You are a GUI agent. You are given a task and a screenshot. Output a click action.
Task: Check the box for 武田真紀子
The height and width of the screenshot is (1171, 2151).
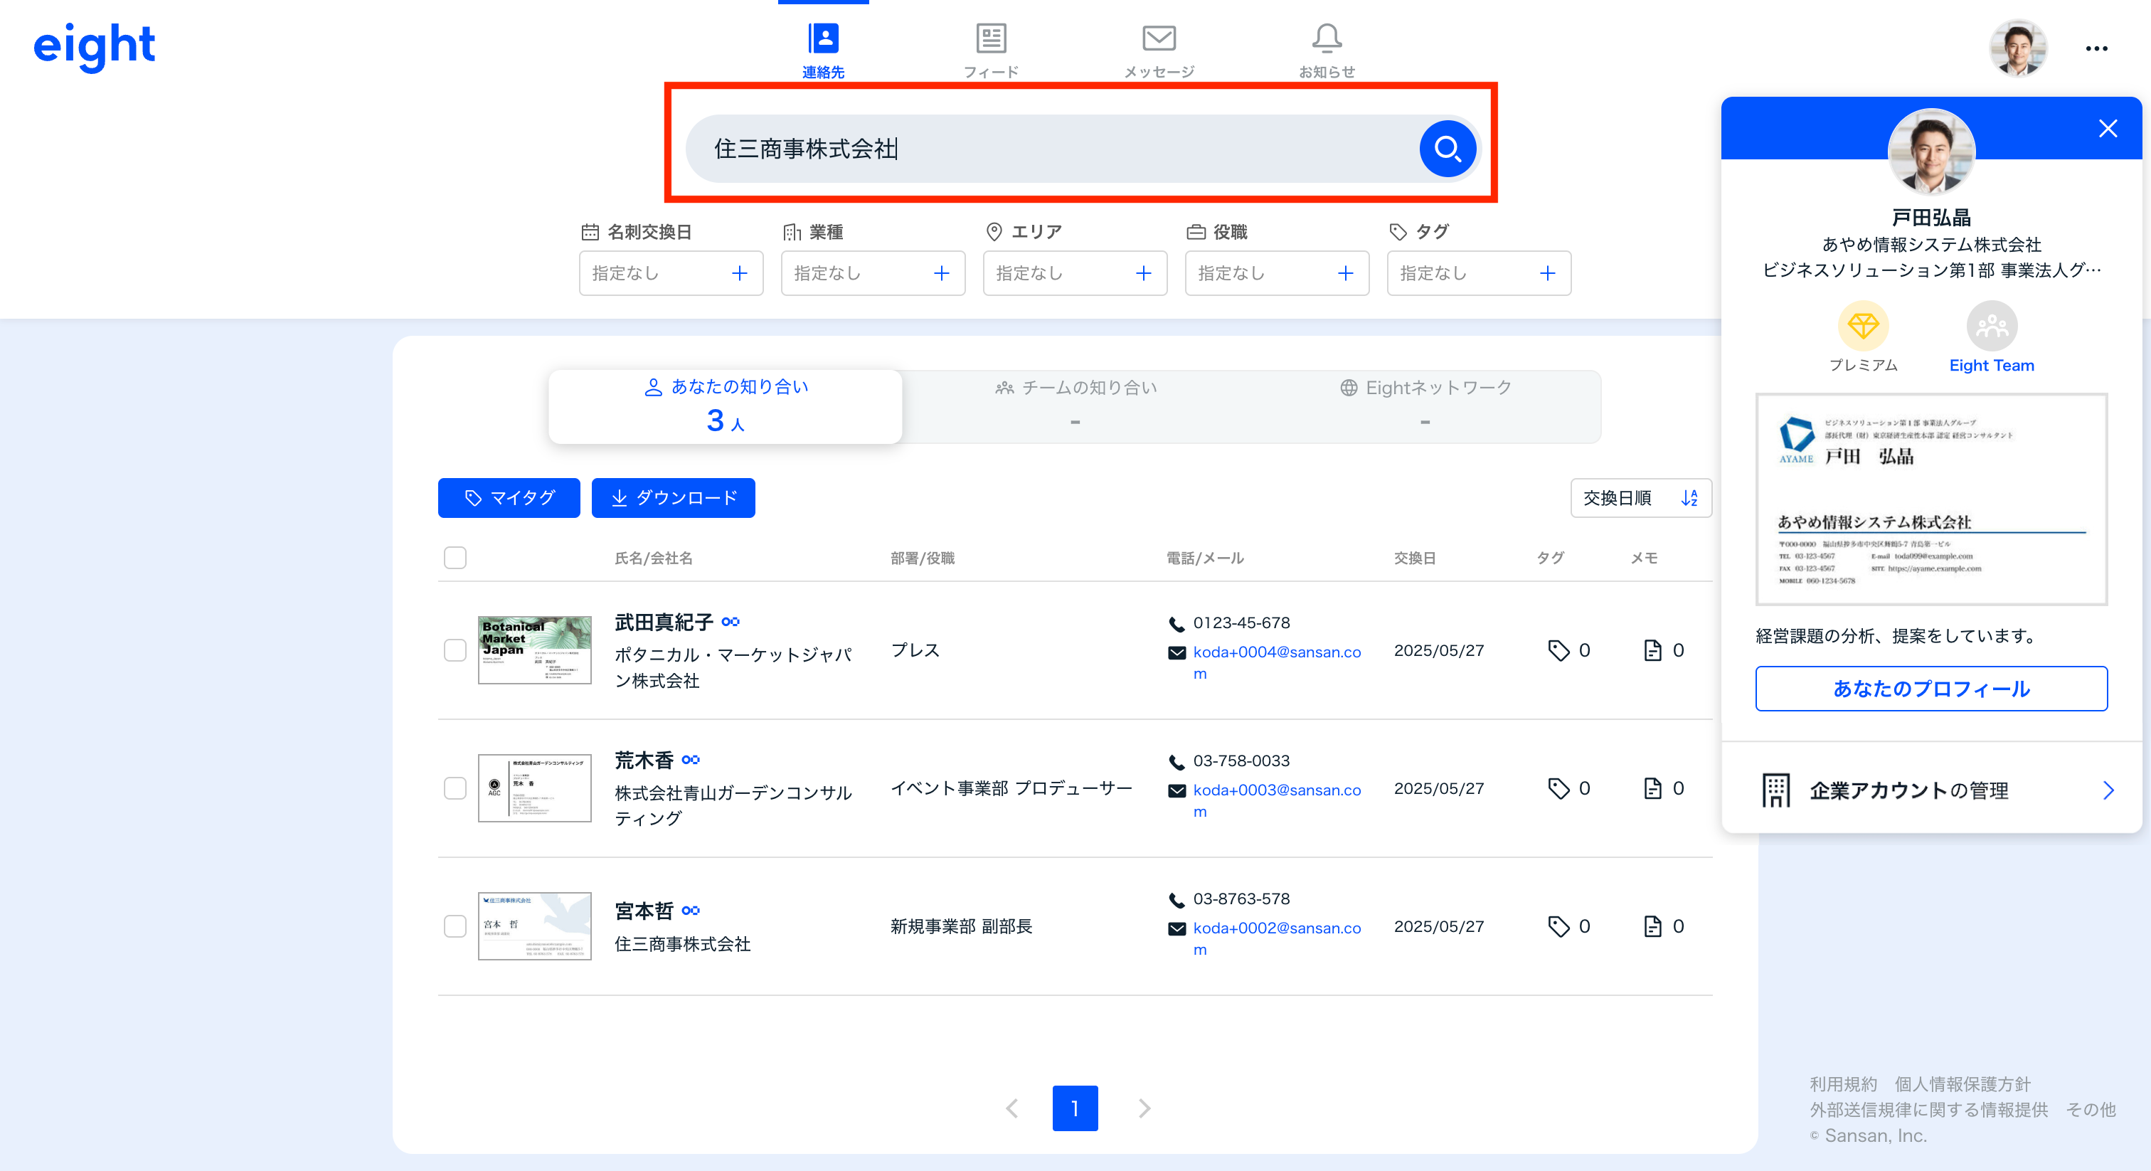tap(455, 650)
